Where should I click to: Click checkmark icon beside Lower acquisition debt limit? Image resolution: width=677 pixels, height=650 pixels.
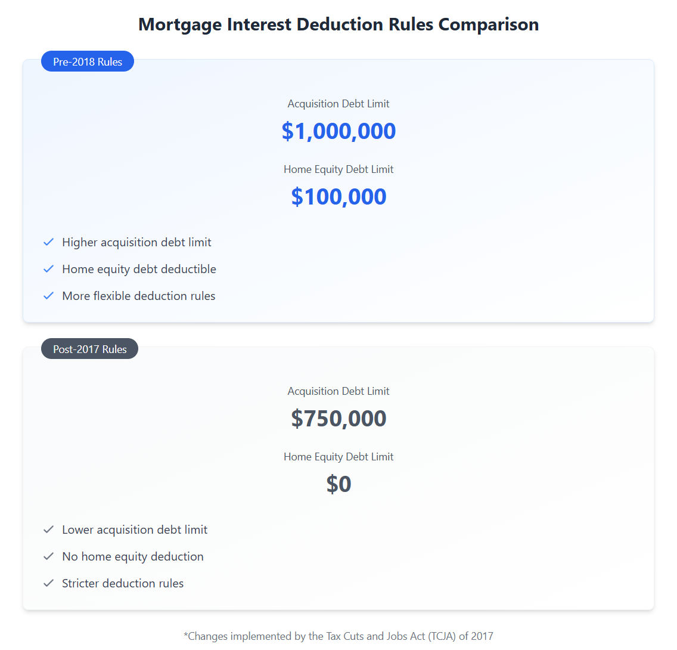pyautogui.click(x=49, y=530)
